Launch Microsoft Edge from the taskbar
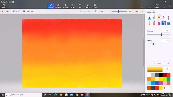The width and height of the screenshot is (173, 97). [x=55, y=95]
